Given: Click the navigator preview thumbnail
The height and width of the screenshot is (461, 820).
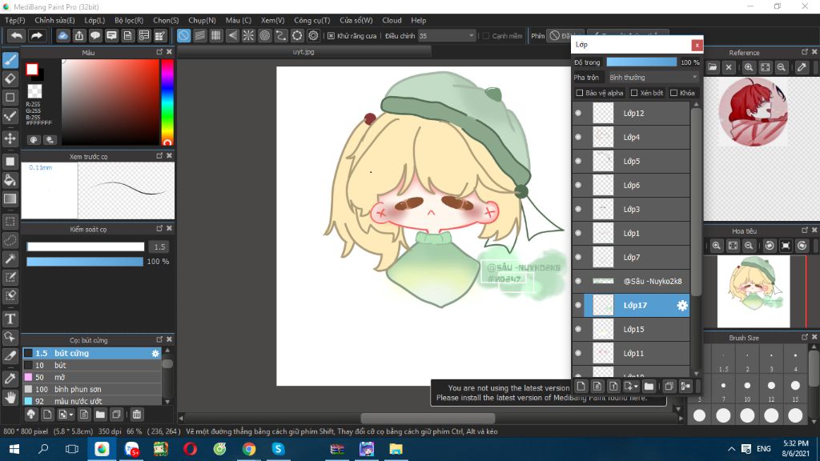Looking at the screenshot, I should tap(753, 291).
